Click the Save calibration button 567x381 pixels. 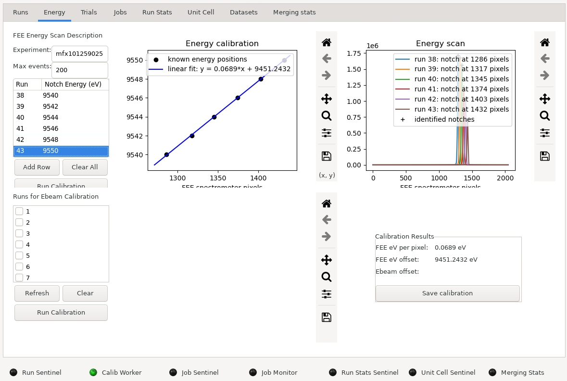(447, 293)
